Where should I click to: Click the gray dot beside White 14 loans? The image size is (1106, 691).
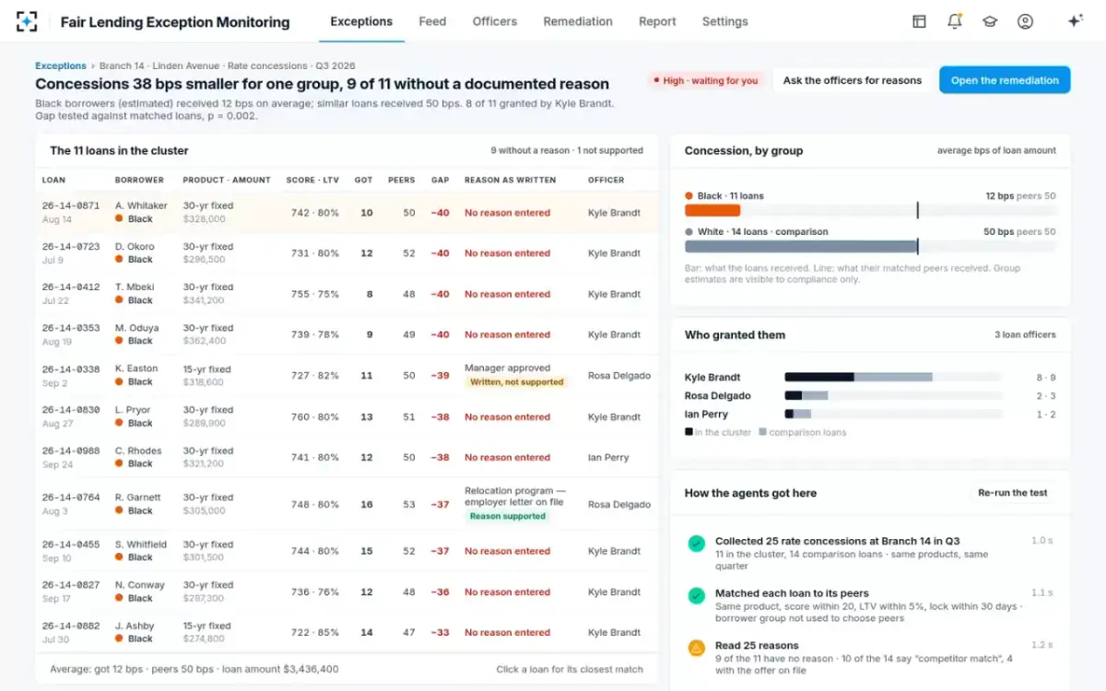tap(688, 232)
